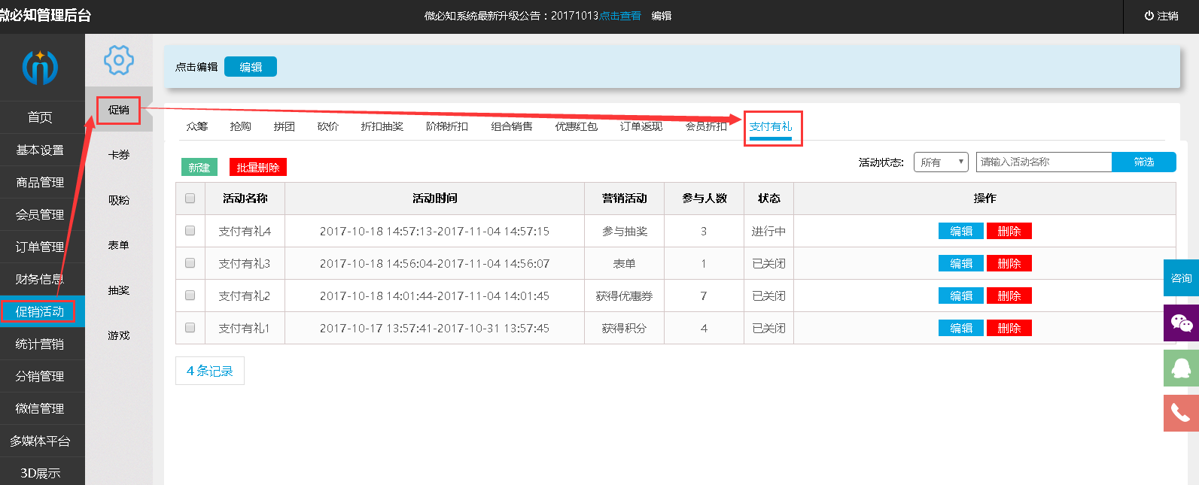This screenshot has height=485, width=1199.
Task: Click 点击查看 announcement link
Action: pyautogui.click(x=620, y=16)
